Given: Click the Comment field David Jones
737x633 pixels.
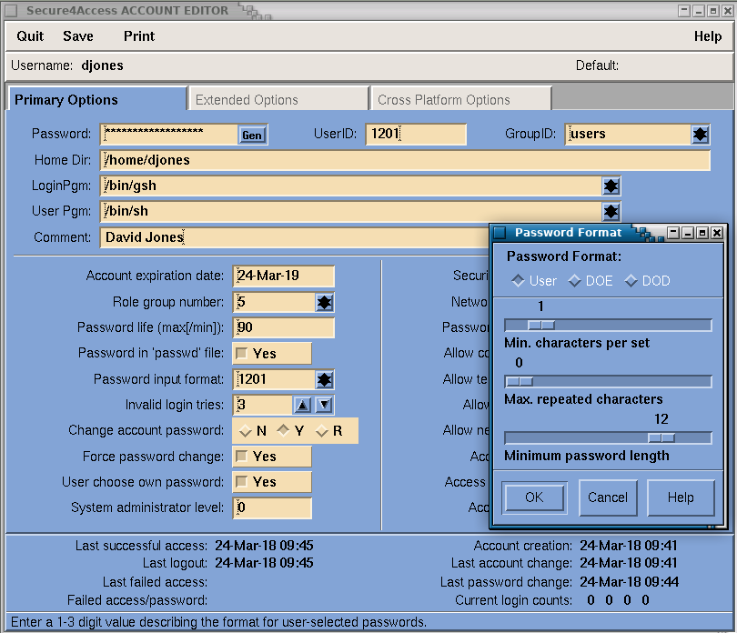Looking at the screenshot, I should [295, 237].
